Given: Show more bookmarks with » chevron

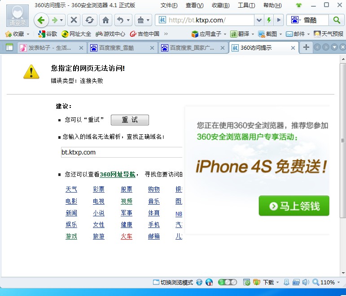Looking at the screenshot, I should tap(166, 34).
